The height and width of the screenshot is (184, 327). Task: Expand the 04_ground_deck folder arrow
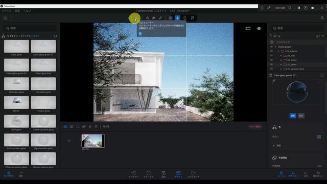point(281,69)
